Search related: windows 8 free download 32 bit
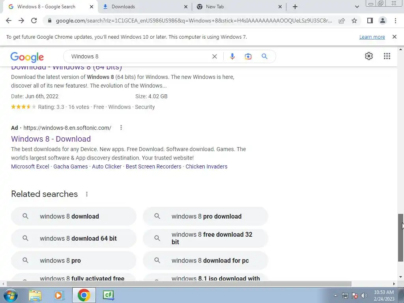 click(205, 238)
